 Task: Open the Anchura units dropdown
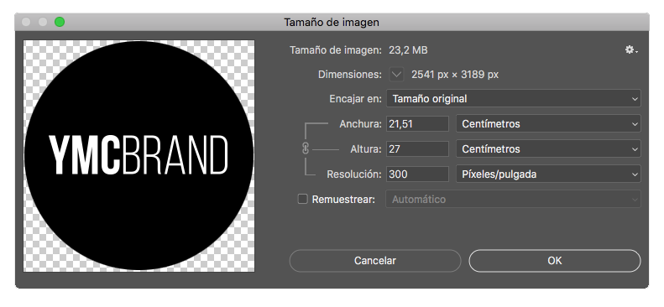(x=548, y=124)
